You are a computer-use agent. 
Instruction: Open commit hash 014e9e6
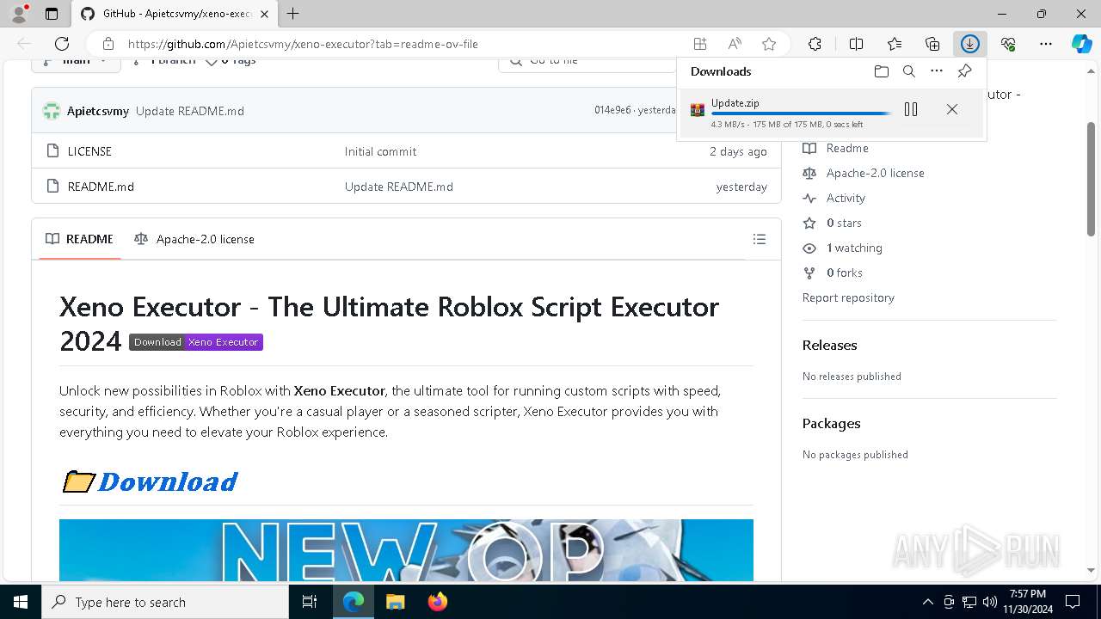(612, 111)
